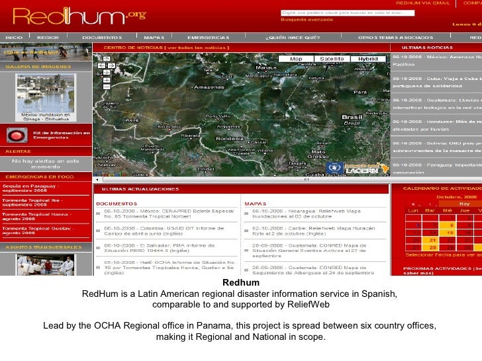Open México Amenaza news headline

click(437, 60)
